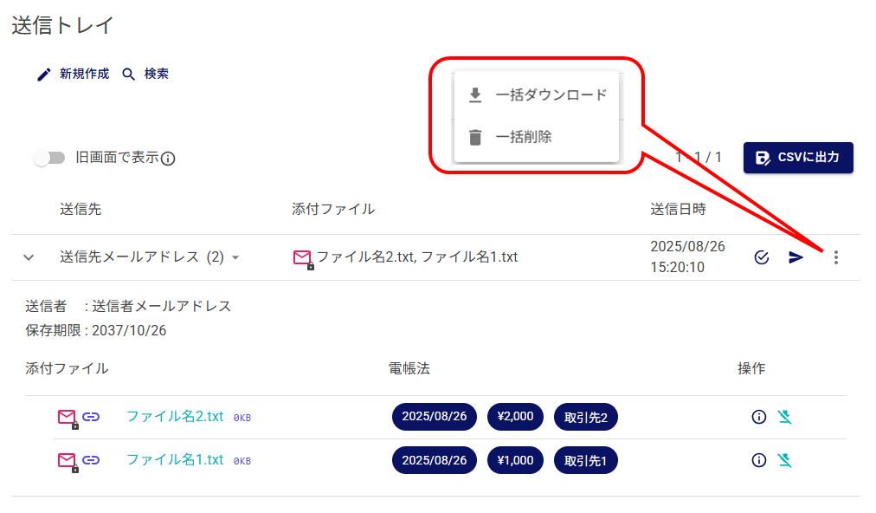The height and width of the screenshot is (513, 876).
Task: Click the CSVに出力 button
Action: 798,158
